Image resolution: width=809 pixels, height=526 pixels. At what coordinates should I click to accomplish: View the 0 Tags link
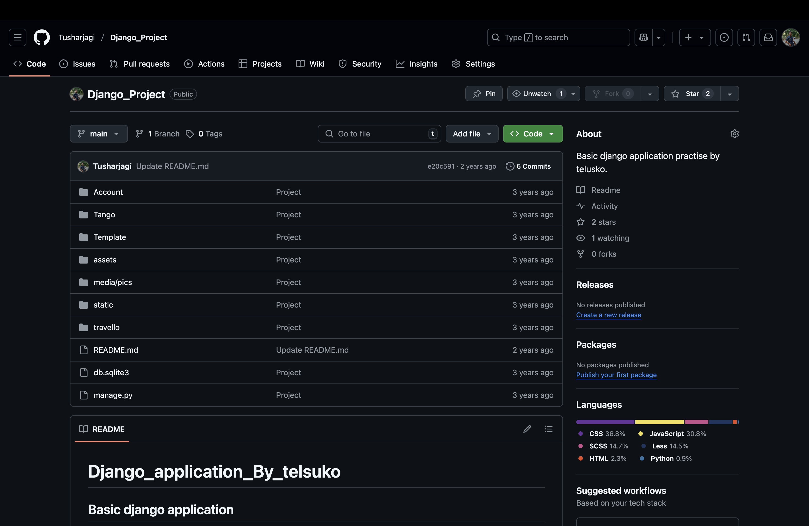pyautogui.click(x=204, y=134)
